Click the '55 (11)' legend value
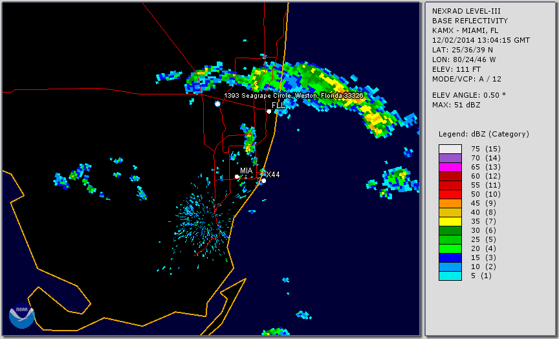559x339 pixels. (485, 185)
